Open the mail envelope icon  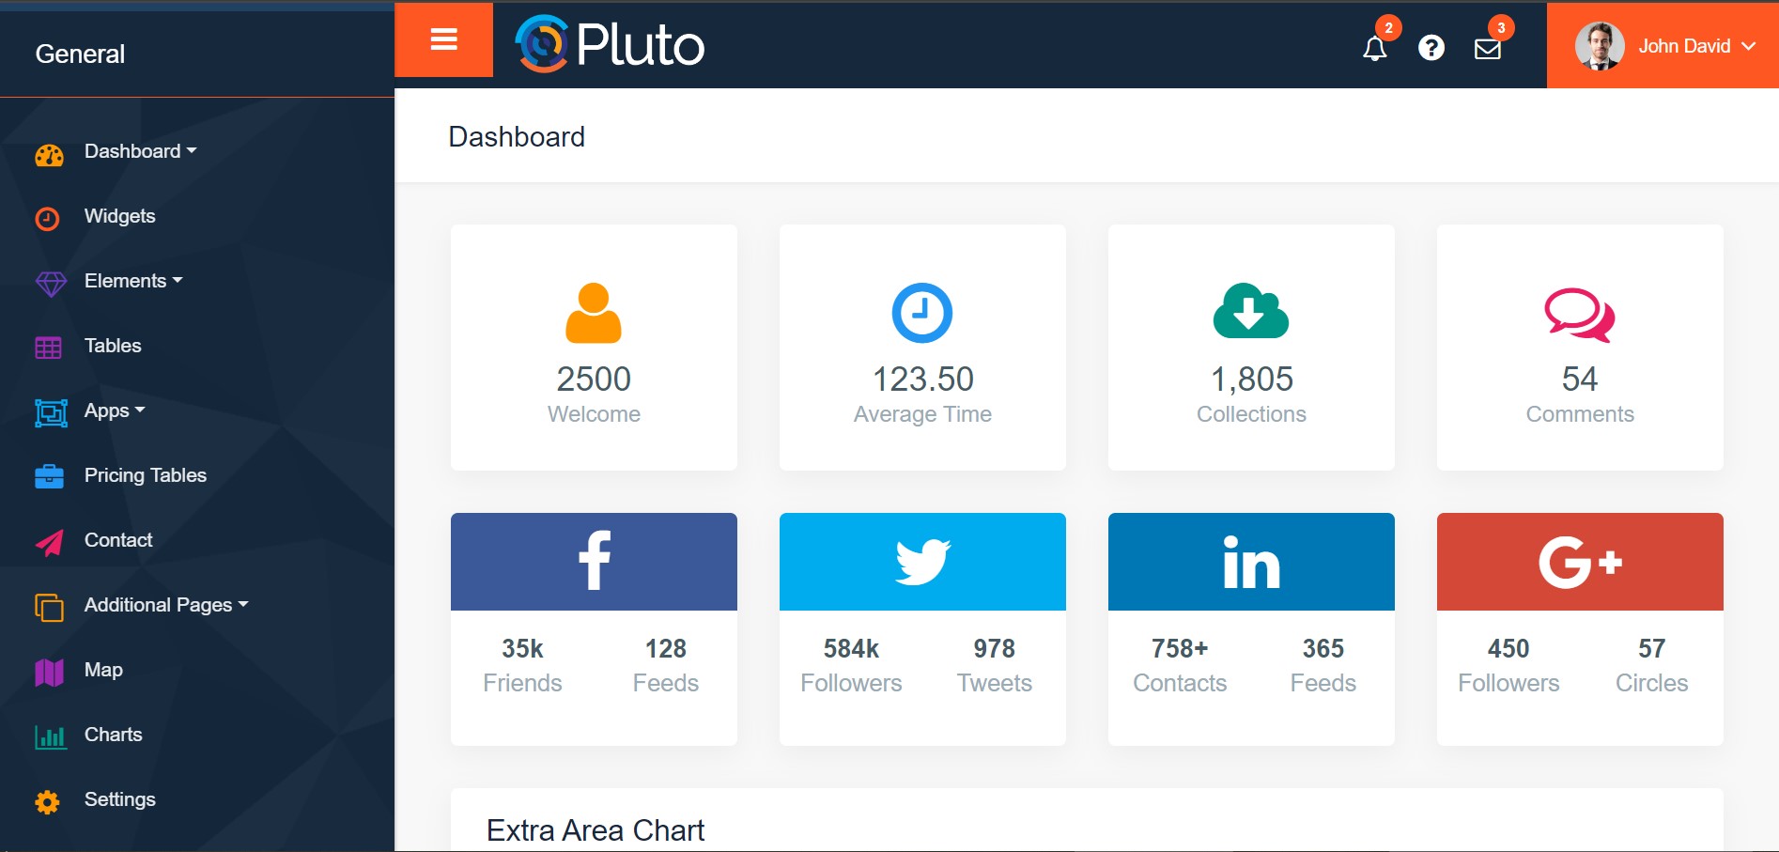click(1487, 48)
